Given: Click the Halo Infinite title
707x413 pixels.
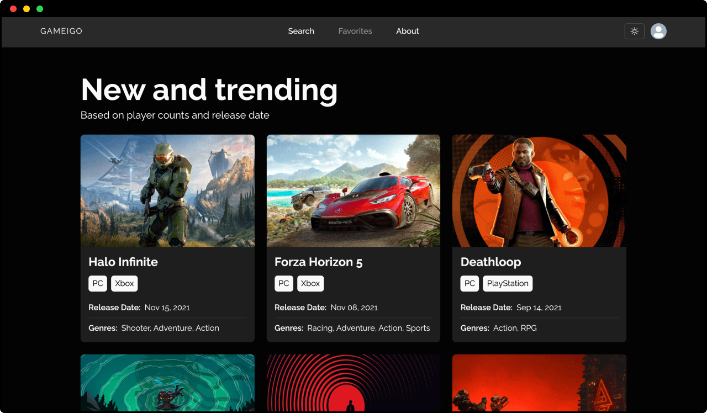Looking at the screenshot, I should click(123, 262).
